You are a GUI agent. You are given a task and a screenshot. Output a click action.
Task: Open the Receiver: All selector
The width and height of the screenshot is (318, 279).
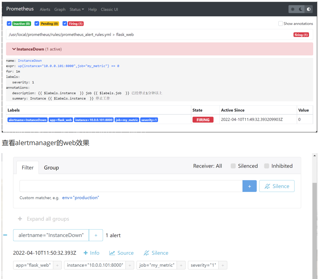208,166
